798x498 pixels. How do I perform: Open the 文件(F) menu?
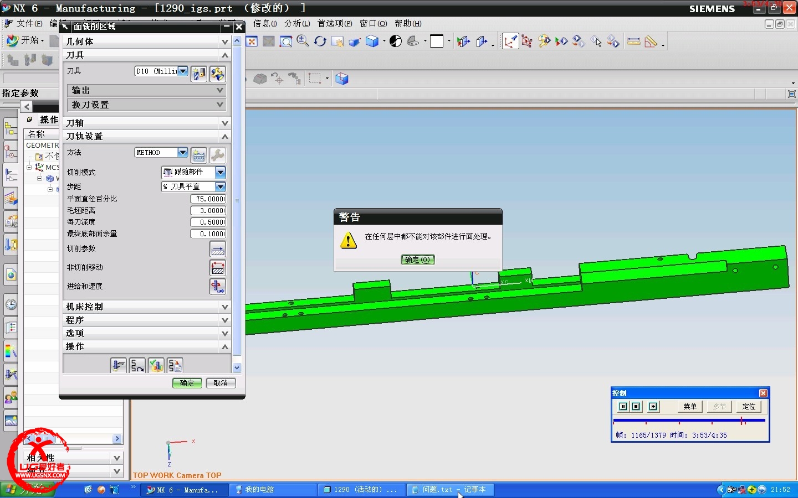(x=29, y=23)
